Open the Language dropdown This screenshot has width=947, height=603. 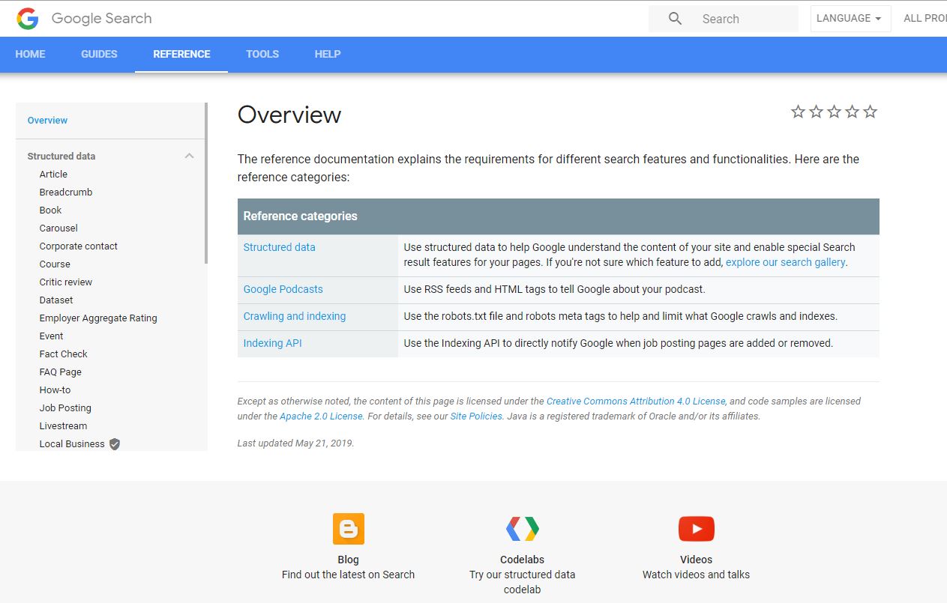850,19
